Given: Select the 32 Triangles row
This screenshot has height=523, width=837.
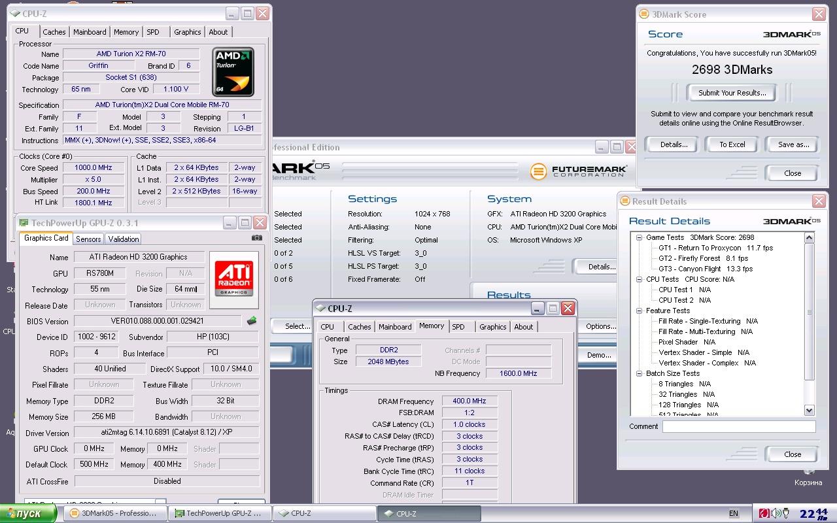Looking at the screenshot, I should [x=687, y=394].
